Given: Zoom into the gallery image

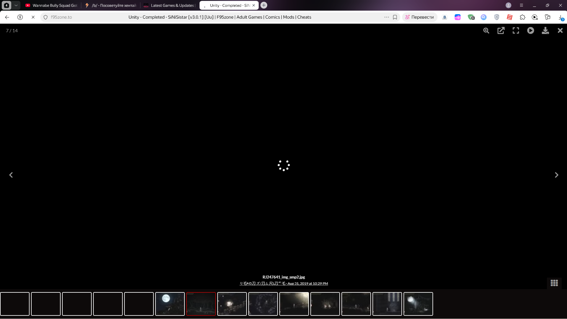Looking at the screenshot, I should [486, 30].
